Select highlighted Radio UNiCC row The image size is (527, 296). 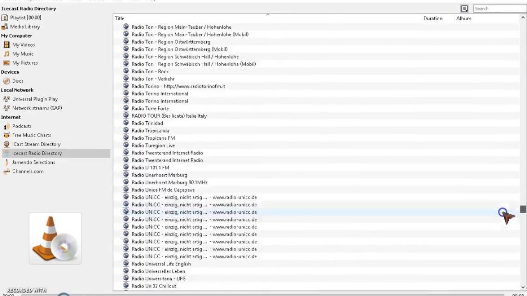[316, 212]
